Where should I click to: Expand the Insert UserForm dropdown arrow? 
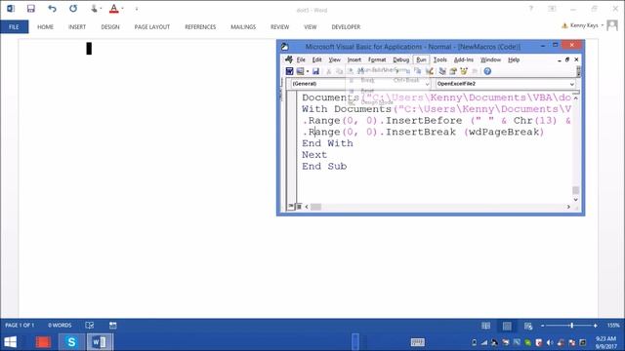click(x=308, y=71)
